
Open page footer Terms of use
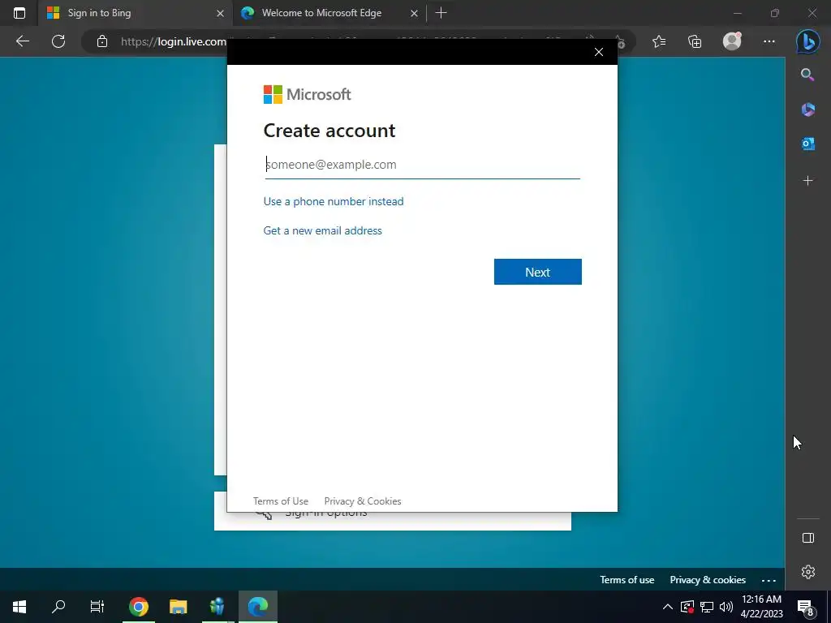point(627,579)
